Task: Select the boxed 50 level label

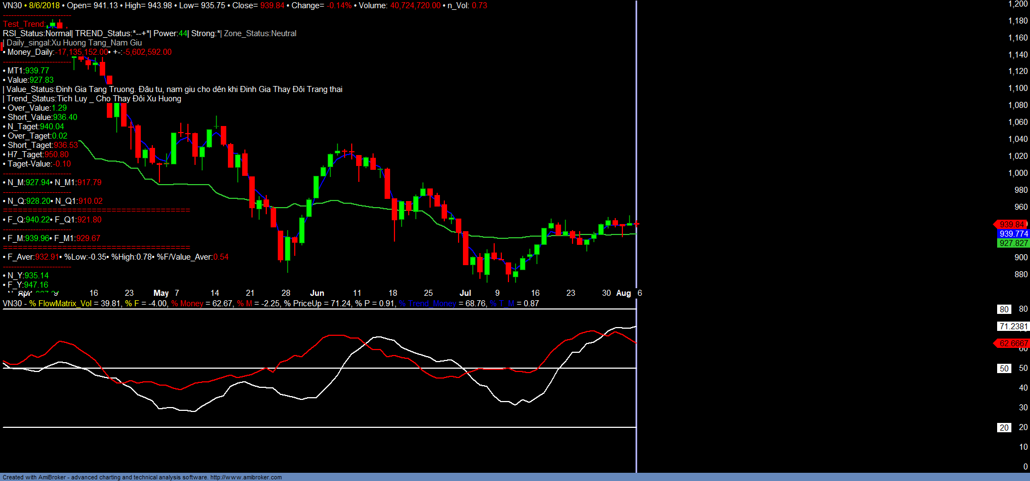Action: [x=1004, y=369]
